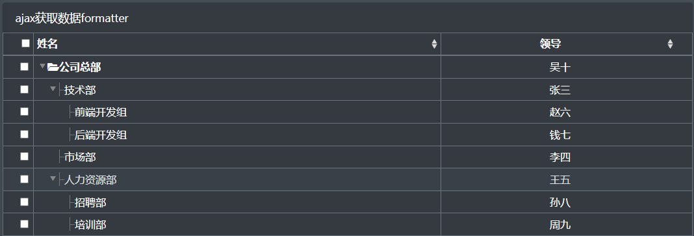Viewport: 694px width, 236px height.
Task: Check the 技术部 row checkbox
Action: tap(24, 90)
